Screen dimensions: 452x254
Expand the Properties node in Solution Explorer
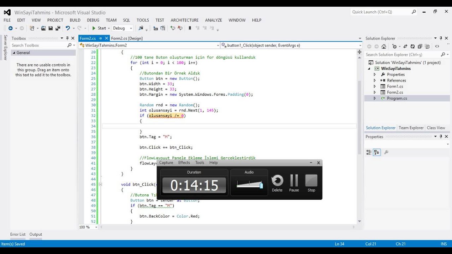click(375, 74)
